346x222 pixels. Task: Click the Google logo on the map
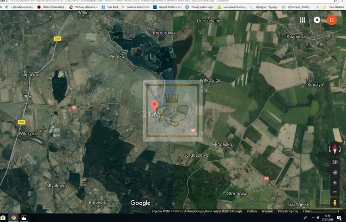(140, 203)
